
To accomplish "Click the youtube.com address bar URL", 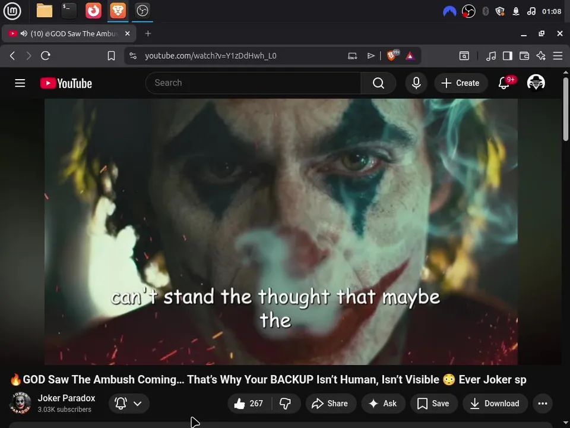I will 210,56.
